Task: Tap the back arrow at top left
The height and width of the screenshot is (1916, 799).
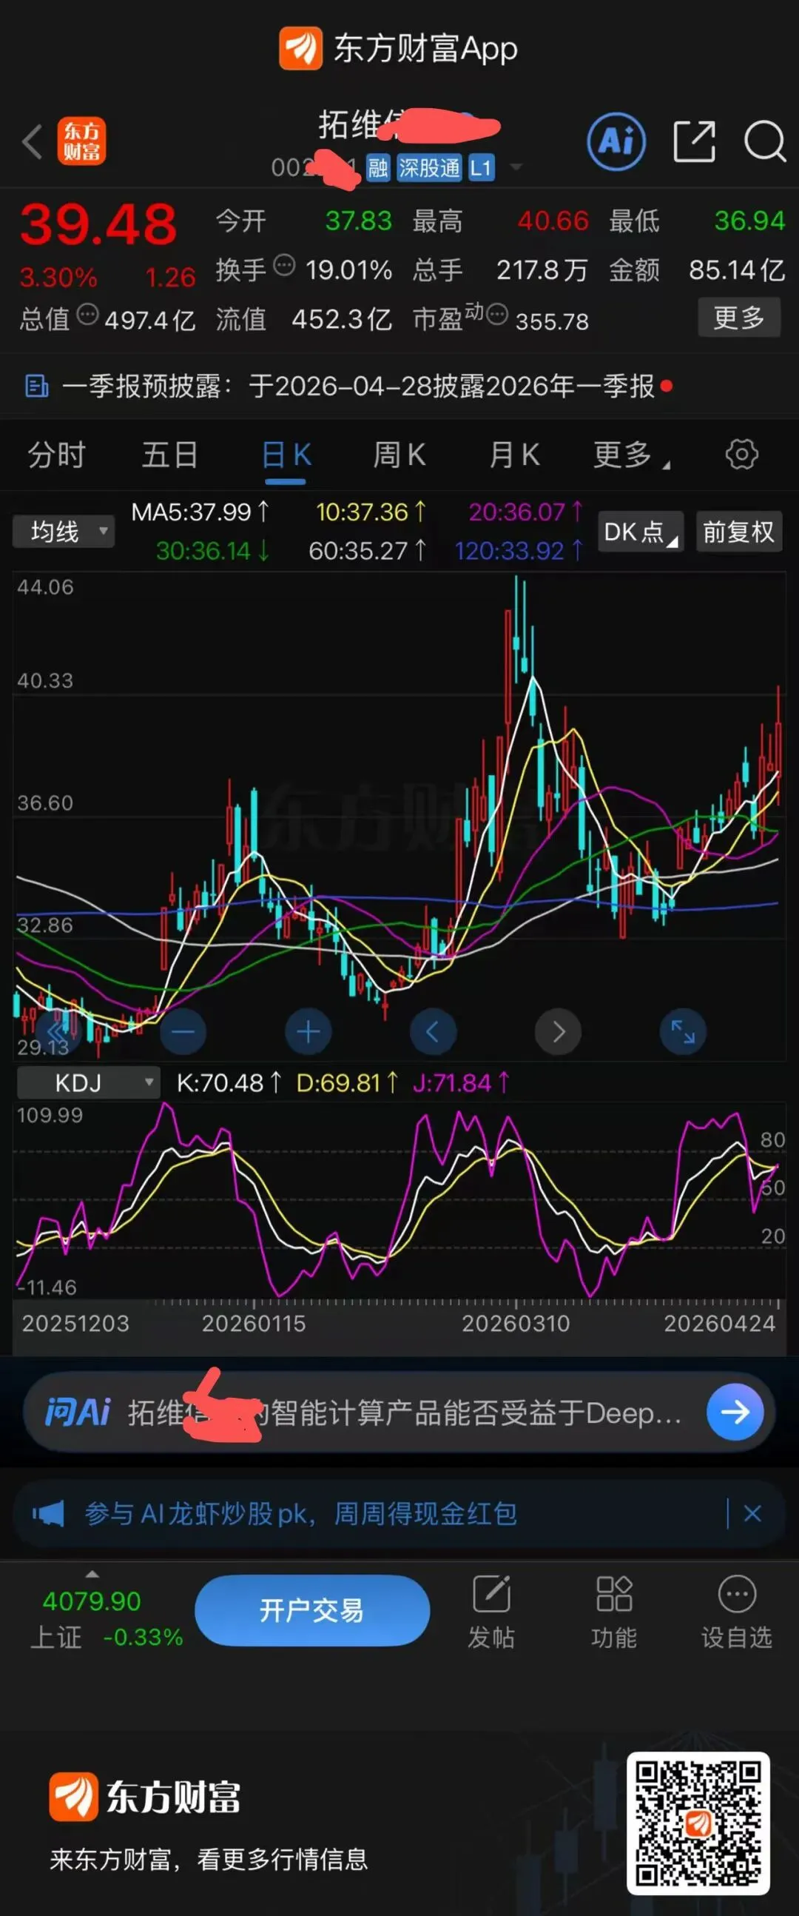Action: [32, 141]
